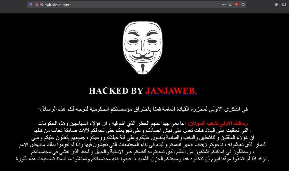Open the tracking protection shield panel
The width and height of the screenshot is (289, 171).
coord(31,5)
